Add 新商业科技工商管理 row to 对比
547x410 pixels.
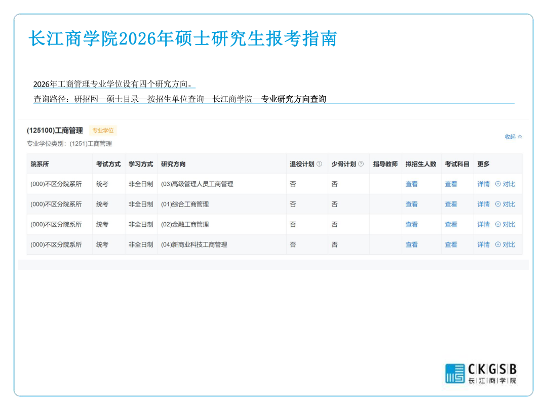click(x=505, y=244)
